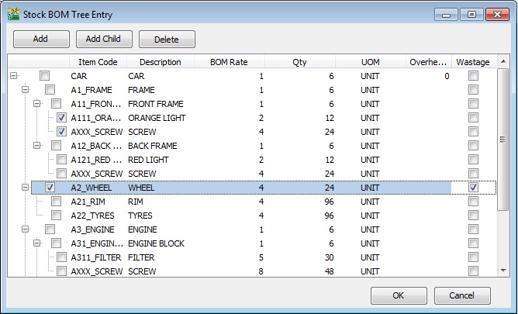Enable Wastage for the CAR row

(x=473, y=76)
